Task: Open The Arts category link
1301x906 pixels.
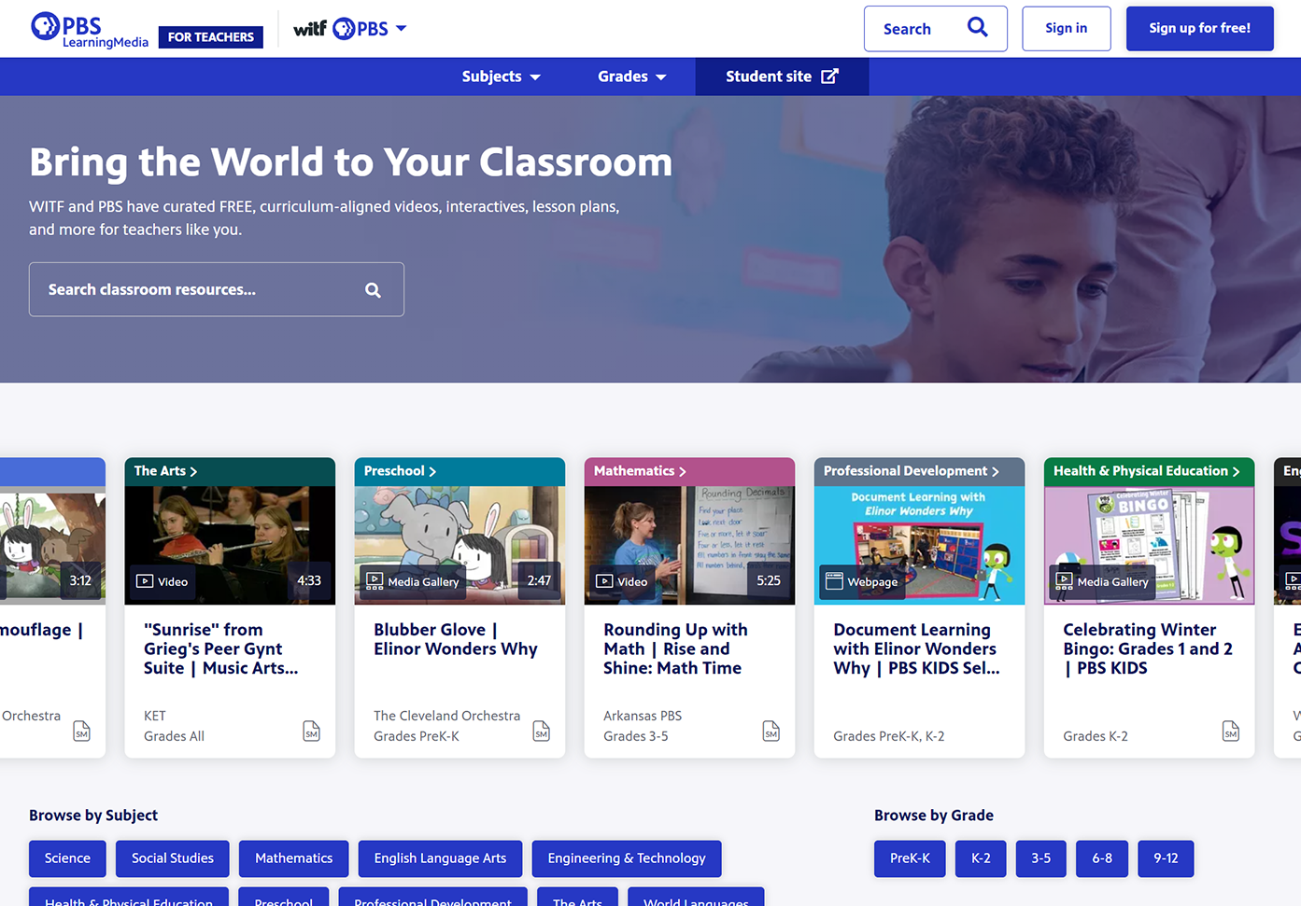Action: (165, 471)
